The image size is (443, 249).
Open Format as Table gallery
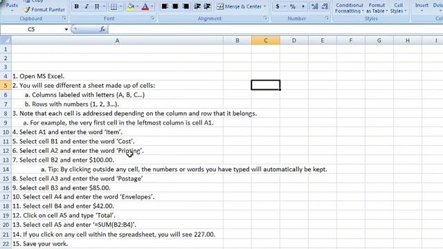[377, 8]
